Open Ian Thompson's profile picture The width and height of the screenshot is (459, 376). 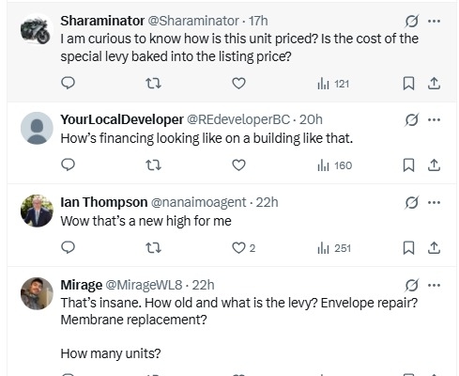pyautogui.click(x=37, y=211)
